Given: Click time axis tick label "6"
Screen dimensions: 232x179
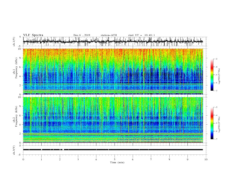Looking at the screenshot, I should point(133,159).
